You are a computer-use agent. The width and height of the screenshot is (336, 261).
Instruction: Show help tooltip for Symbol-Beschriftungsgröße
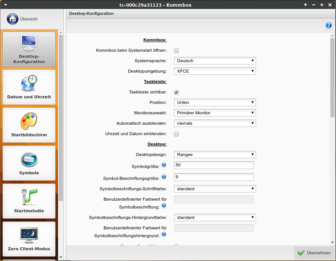[164, 177]
